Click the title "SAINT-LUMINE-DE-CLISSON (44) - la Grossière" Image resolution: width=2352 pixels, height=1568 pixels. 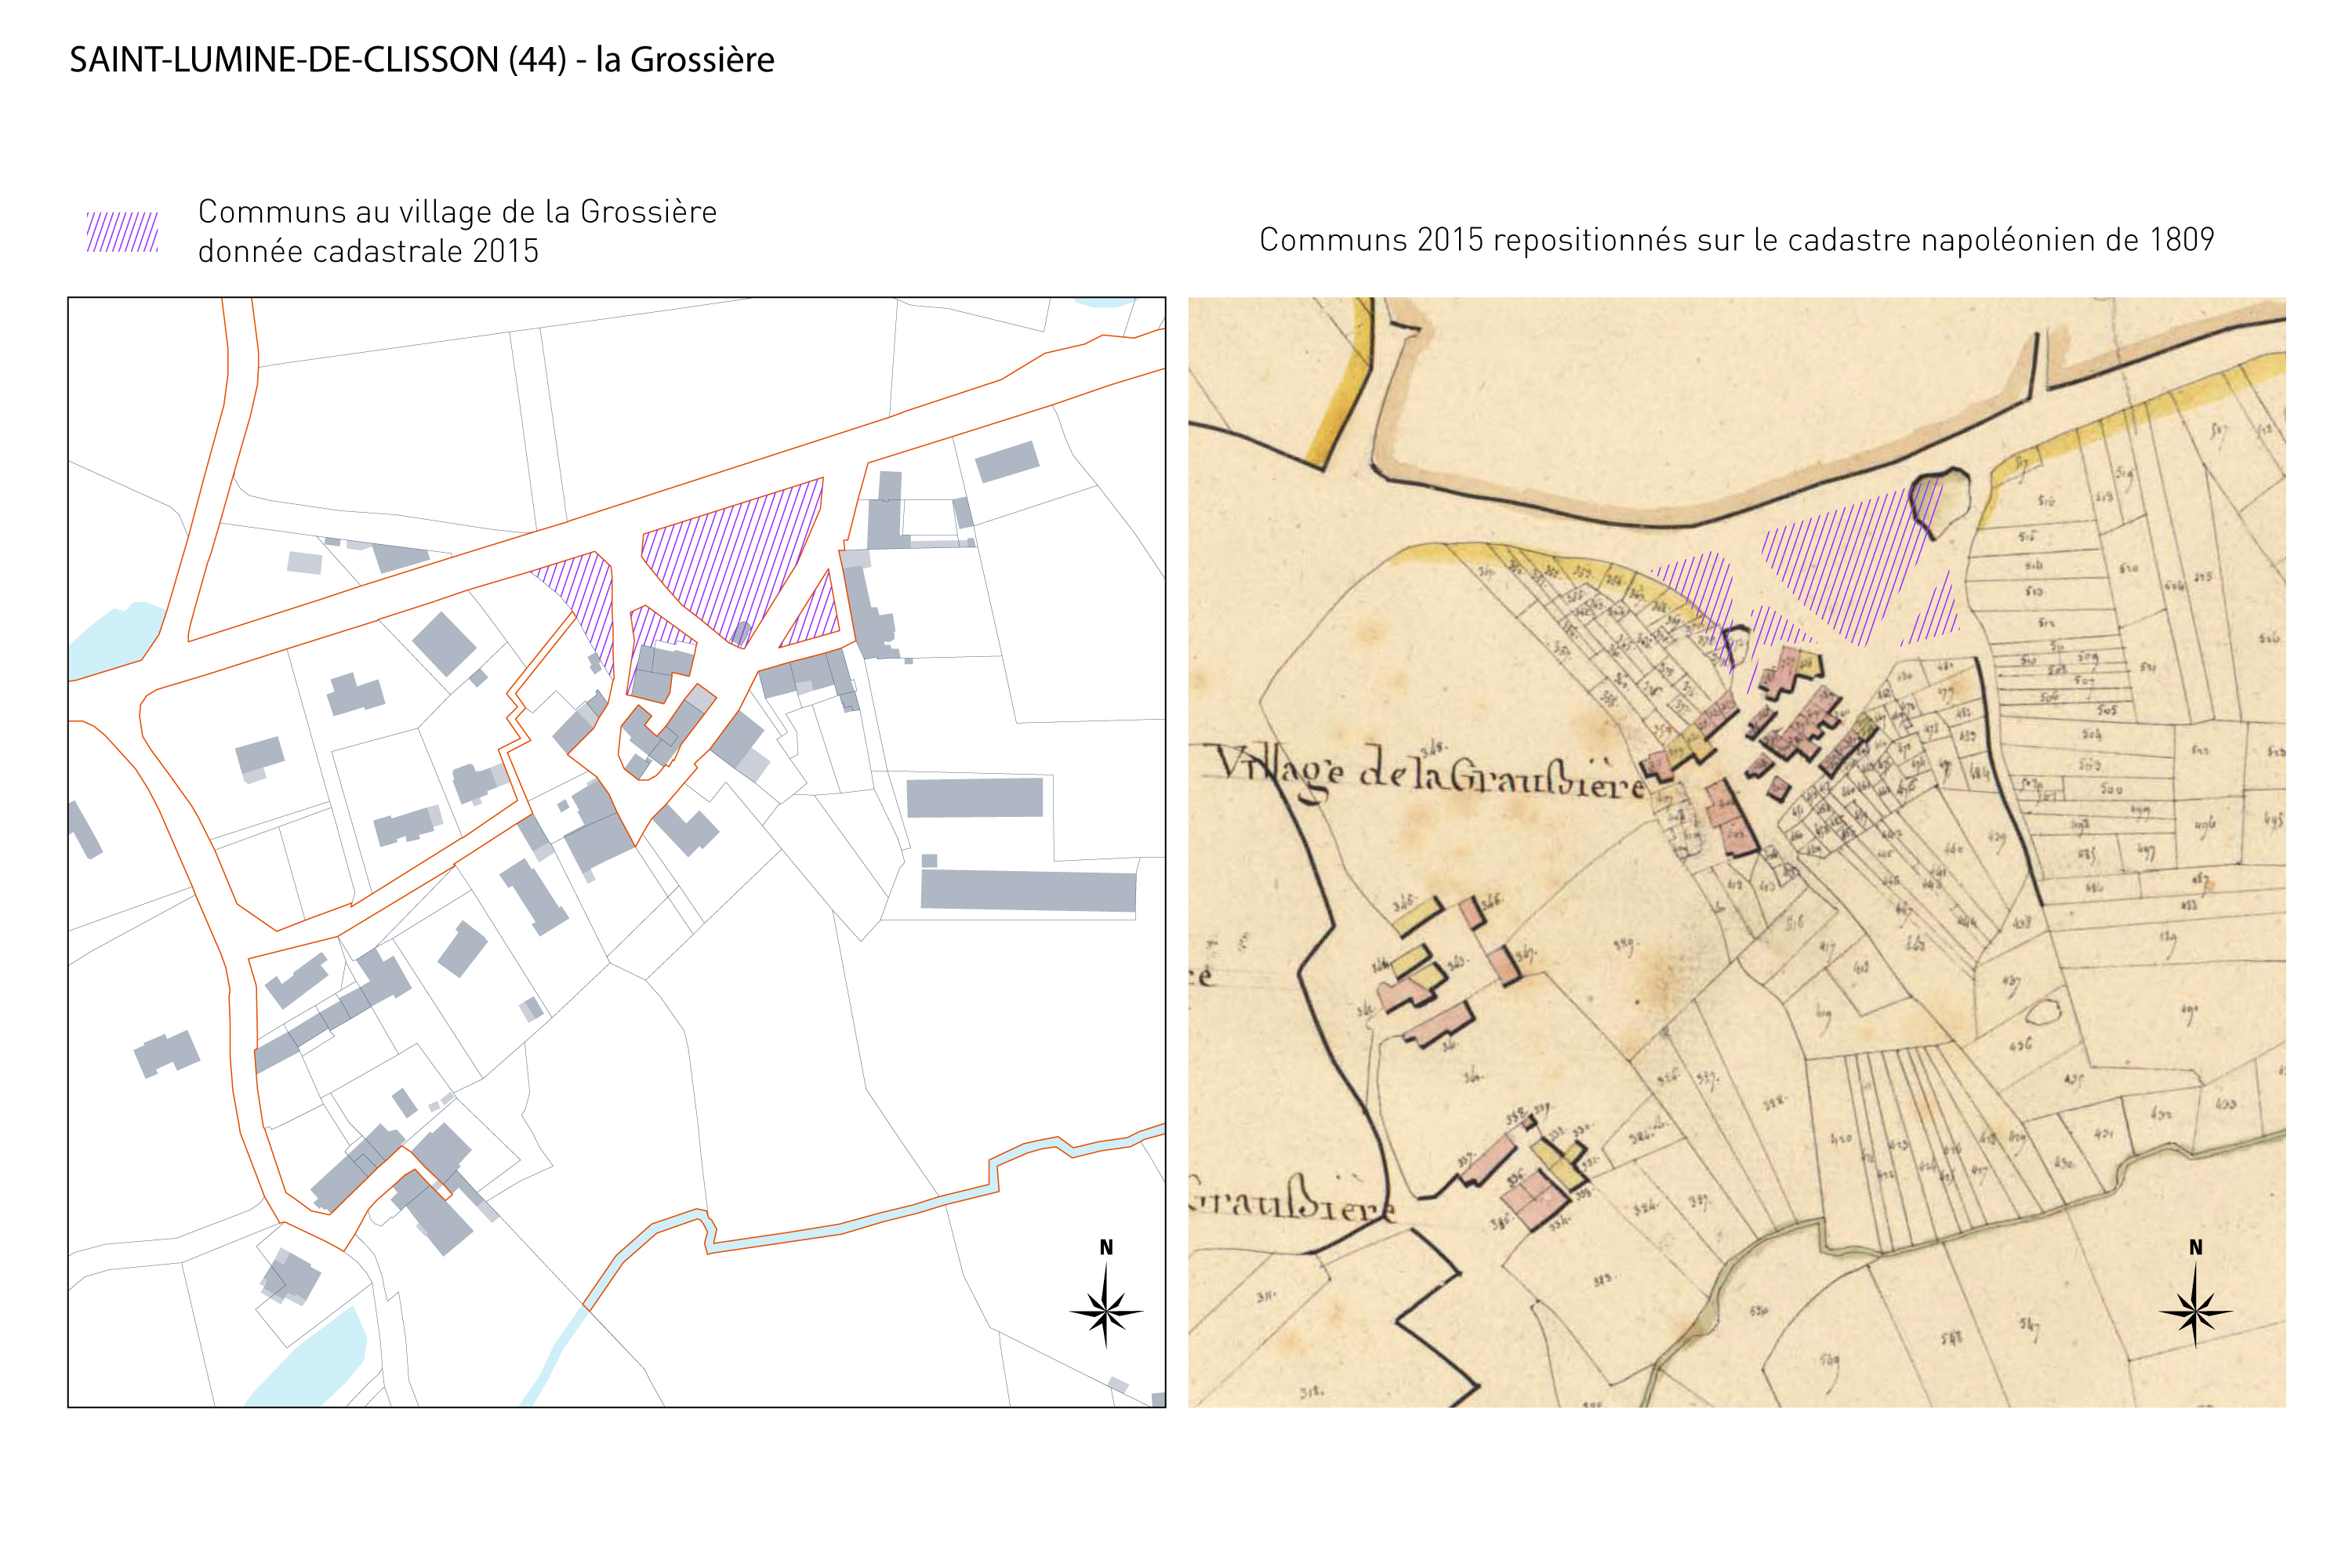click(x=422, y=60)
